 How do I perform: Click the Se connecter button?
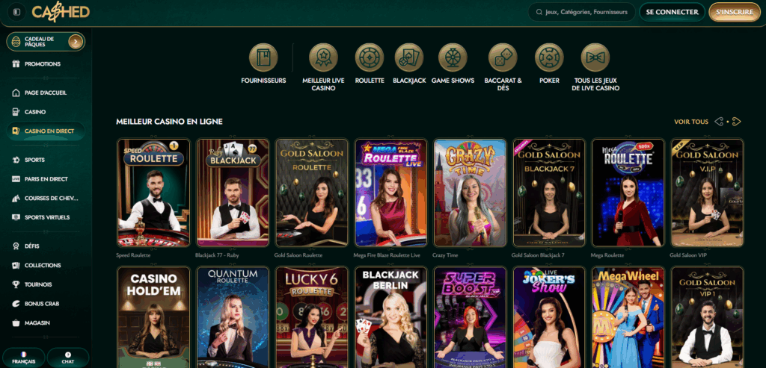click(x=672, y=12)
